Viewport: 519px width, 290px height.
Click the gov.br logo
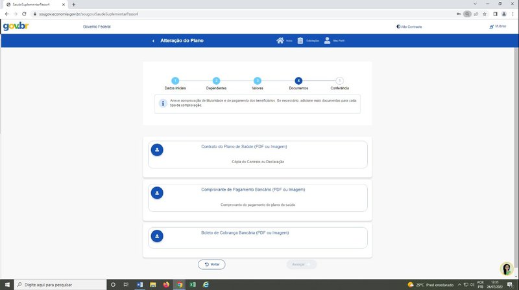coord(16,26)
